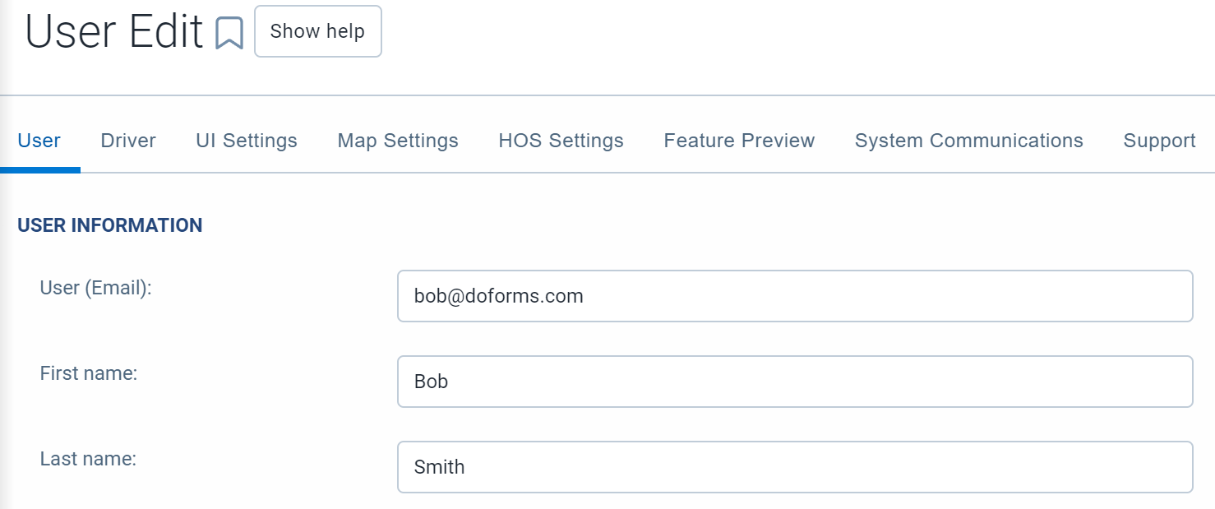Image resolution: width=1215 pixels, height=509 pixels.
Task: Click the bookmark icon beside User Edit
Action: [229, 33]
